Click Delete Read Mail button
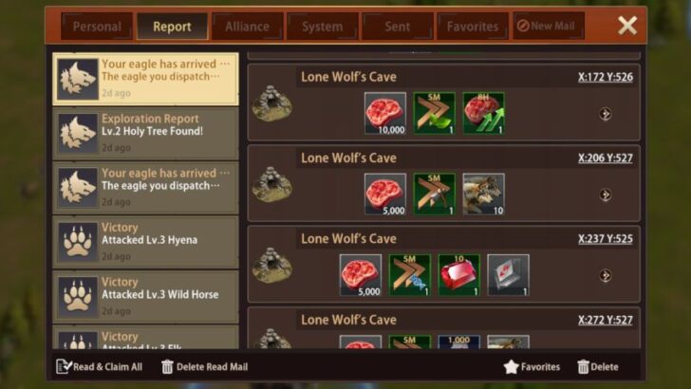This screenshot has height=389, width=691. click(x=204, y=366)
